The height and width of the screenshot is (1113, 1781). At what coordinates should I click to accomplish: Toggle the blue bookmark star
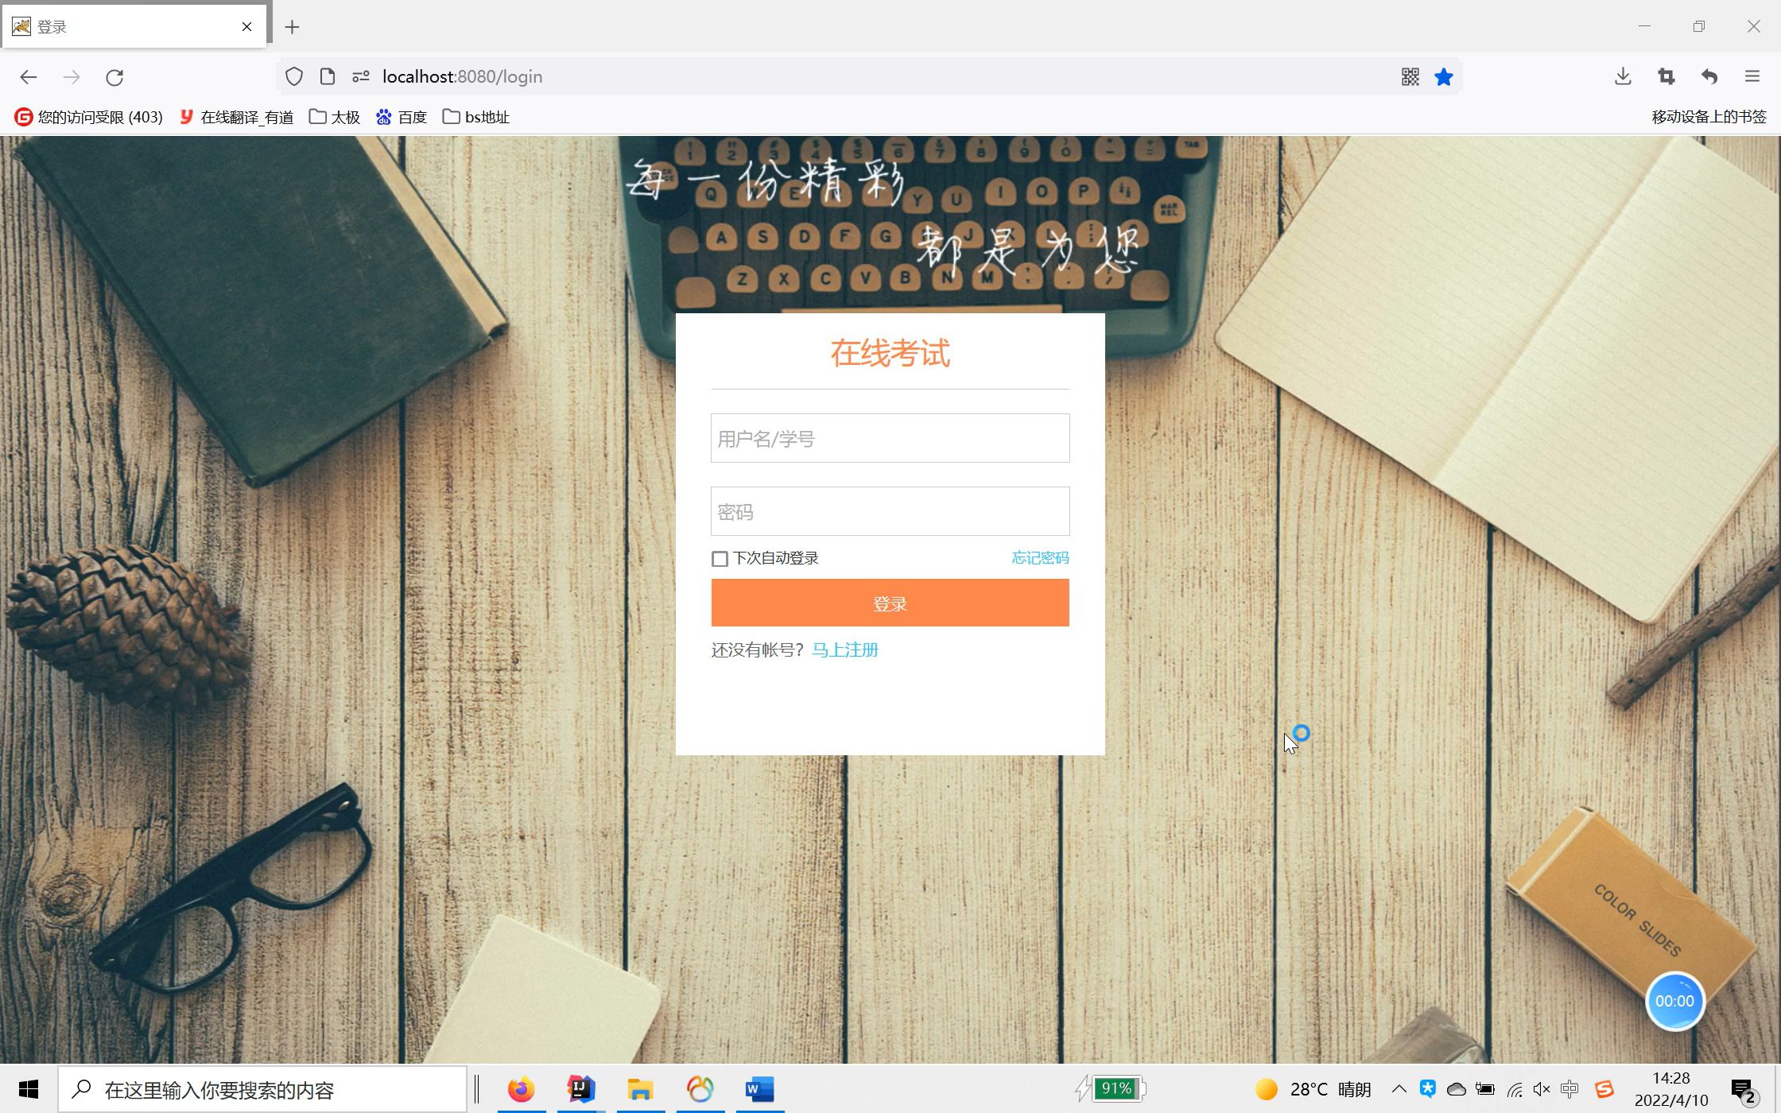click(x=1444, y=76)
